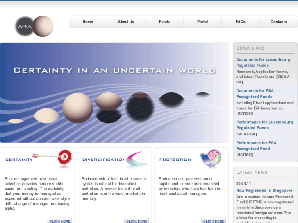Image resolution: width=298 pixels, height=223 pixels.
Task: Click the Diversification pink swoosh icon
Action: [138, 159]
